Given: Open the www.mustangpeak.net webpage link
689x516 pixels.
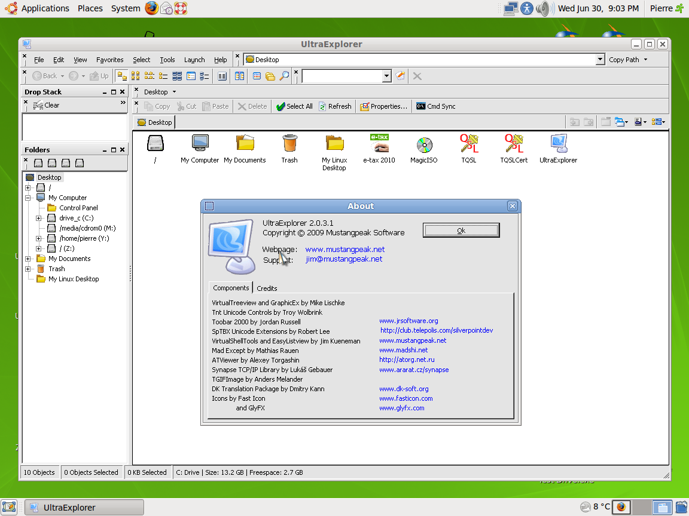Looking at the screenshot, I should coord(344,249).
